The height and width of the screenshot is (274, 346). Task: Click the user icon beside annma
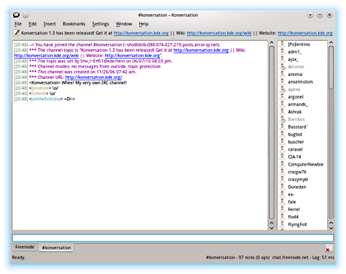[283, 75]
